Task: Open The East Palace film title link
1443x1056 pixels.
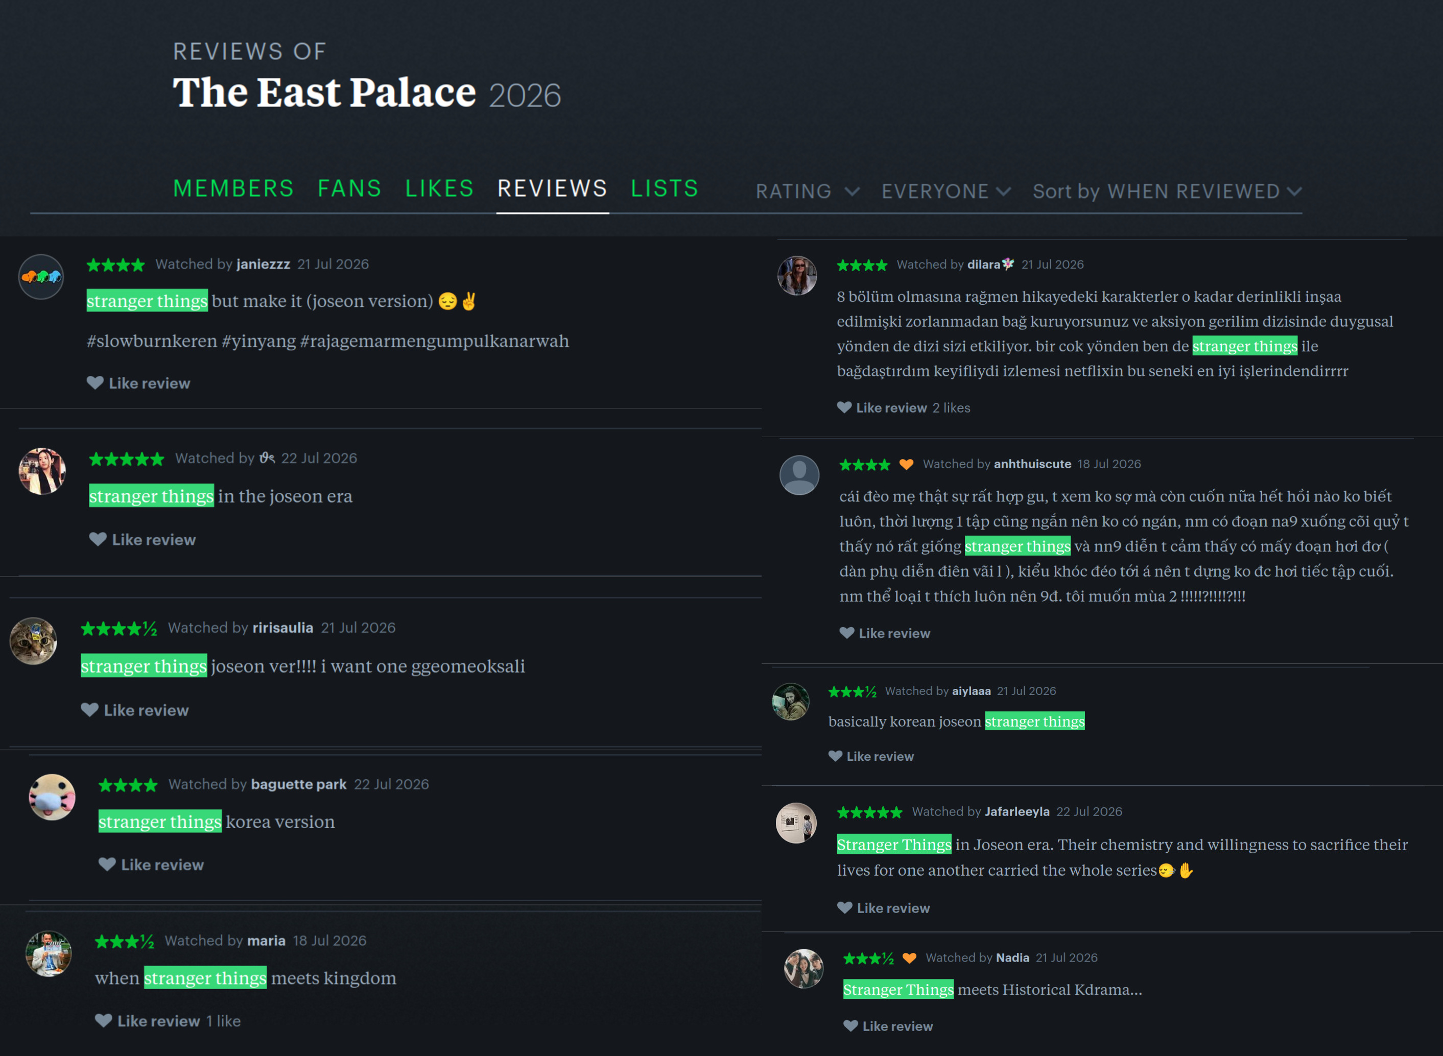Action: tap(325, 93)
